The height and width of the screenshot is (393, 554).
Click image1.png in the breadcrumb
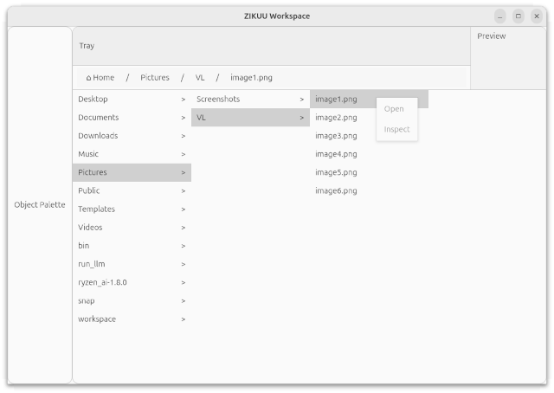point(251,78)
